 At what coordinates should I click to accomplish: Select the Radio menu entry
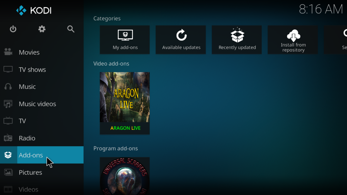[42, 138]
